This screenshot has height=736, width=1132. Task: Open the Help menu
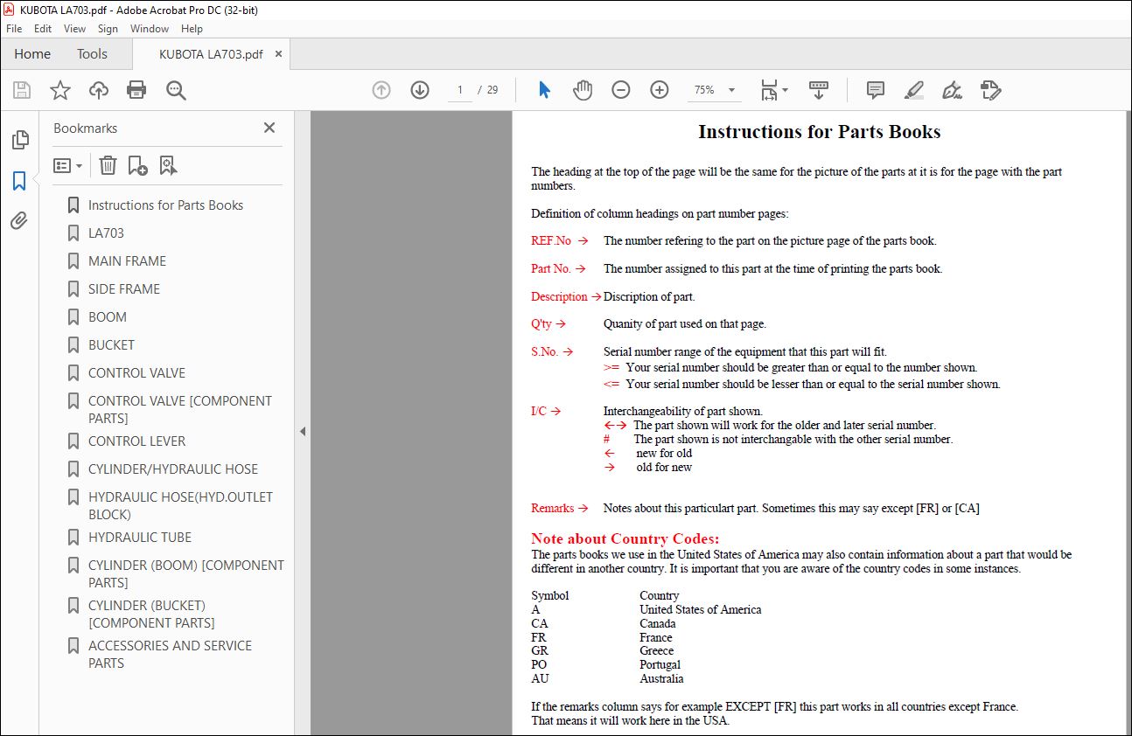[192, 29]
